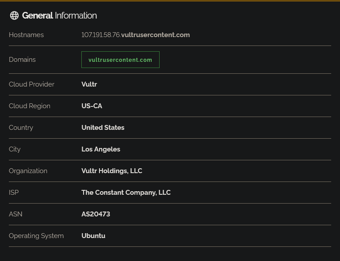340x261 pixels.
Task: Click the ASN value AS20473
Action: [96, 214]
